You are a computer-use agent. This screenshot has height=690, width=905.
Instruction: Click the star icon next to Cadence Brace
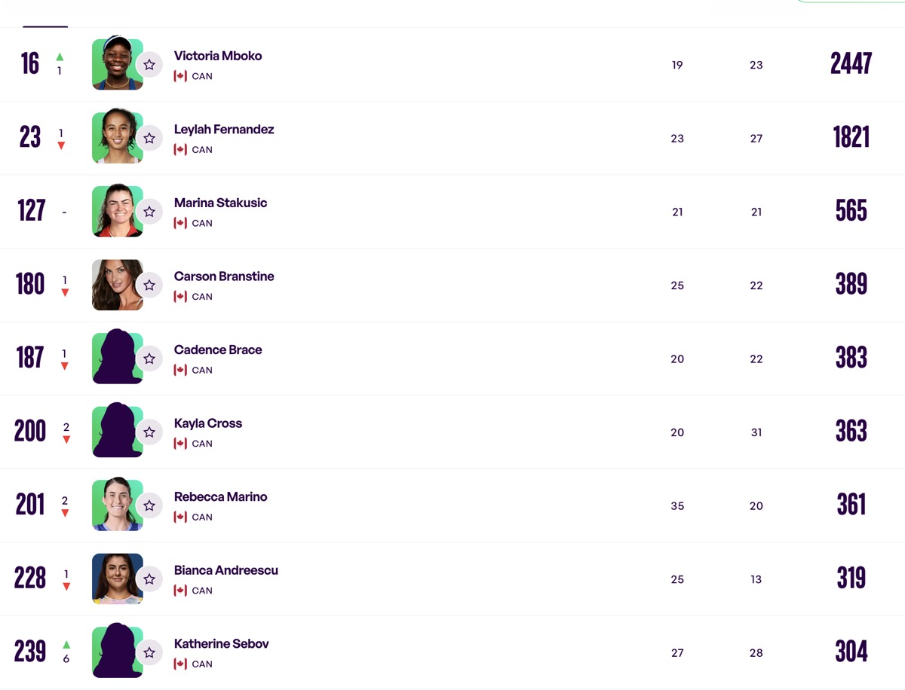point(149,359)
